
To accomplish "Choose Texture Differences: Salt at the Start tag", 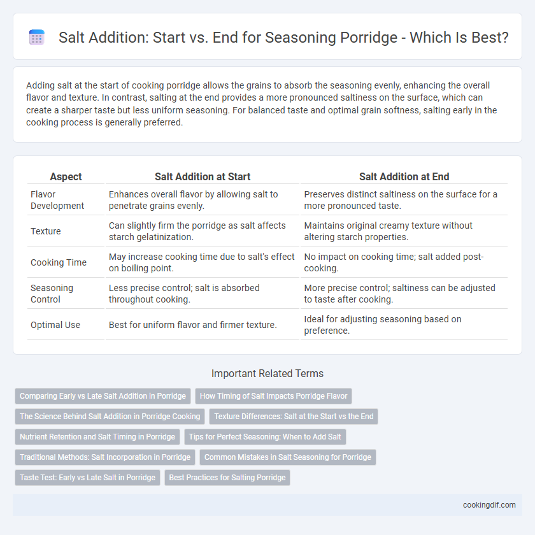I will click(294, 417).
